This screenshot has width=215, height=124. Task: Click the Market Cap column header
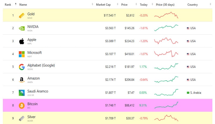point(103,5)
